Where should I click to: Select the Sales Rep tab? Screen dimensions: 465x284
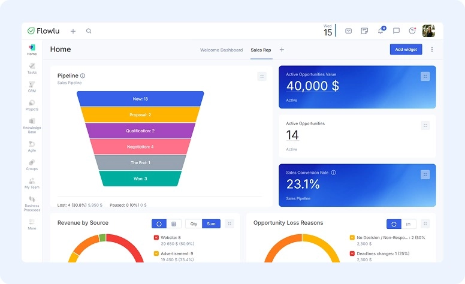[x=261, y=50]
